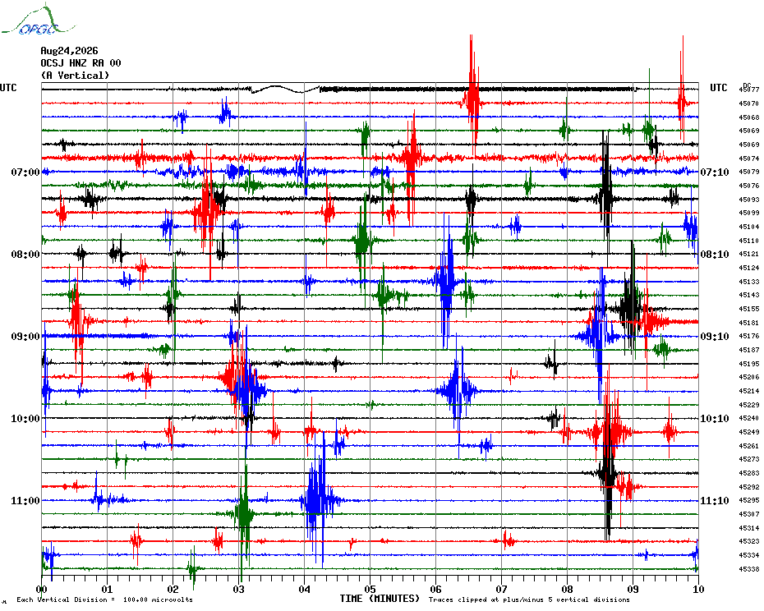Click the "06" minute axis label
This screenshot has width=764, height=611.
[x=436, y=589]
